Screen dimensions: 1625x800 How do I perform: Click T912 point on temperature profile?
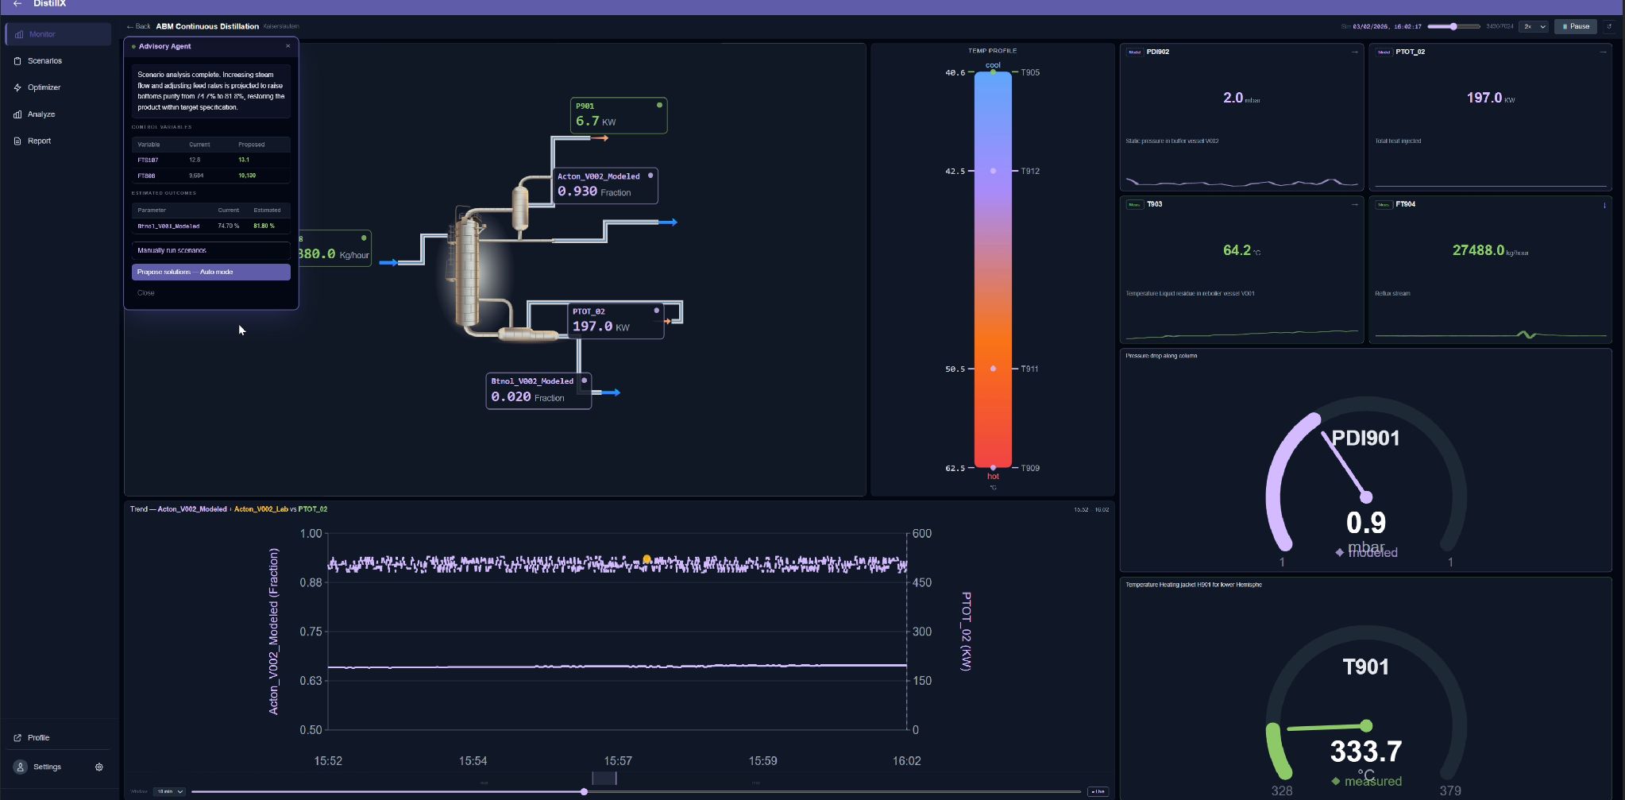tap(993, 171)
